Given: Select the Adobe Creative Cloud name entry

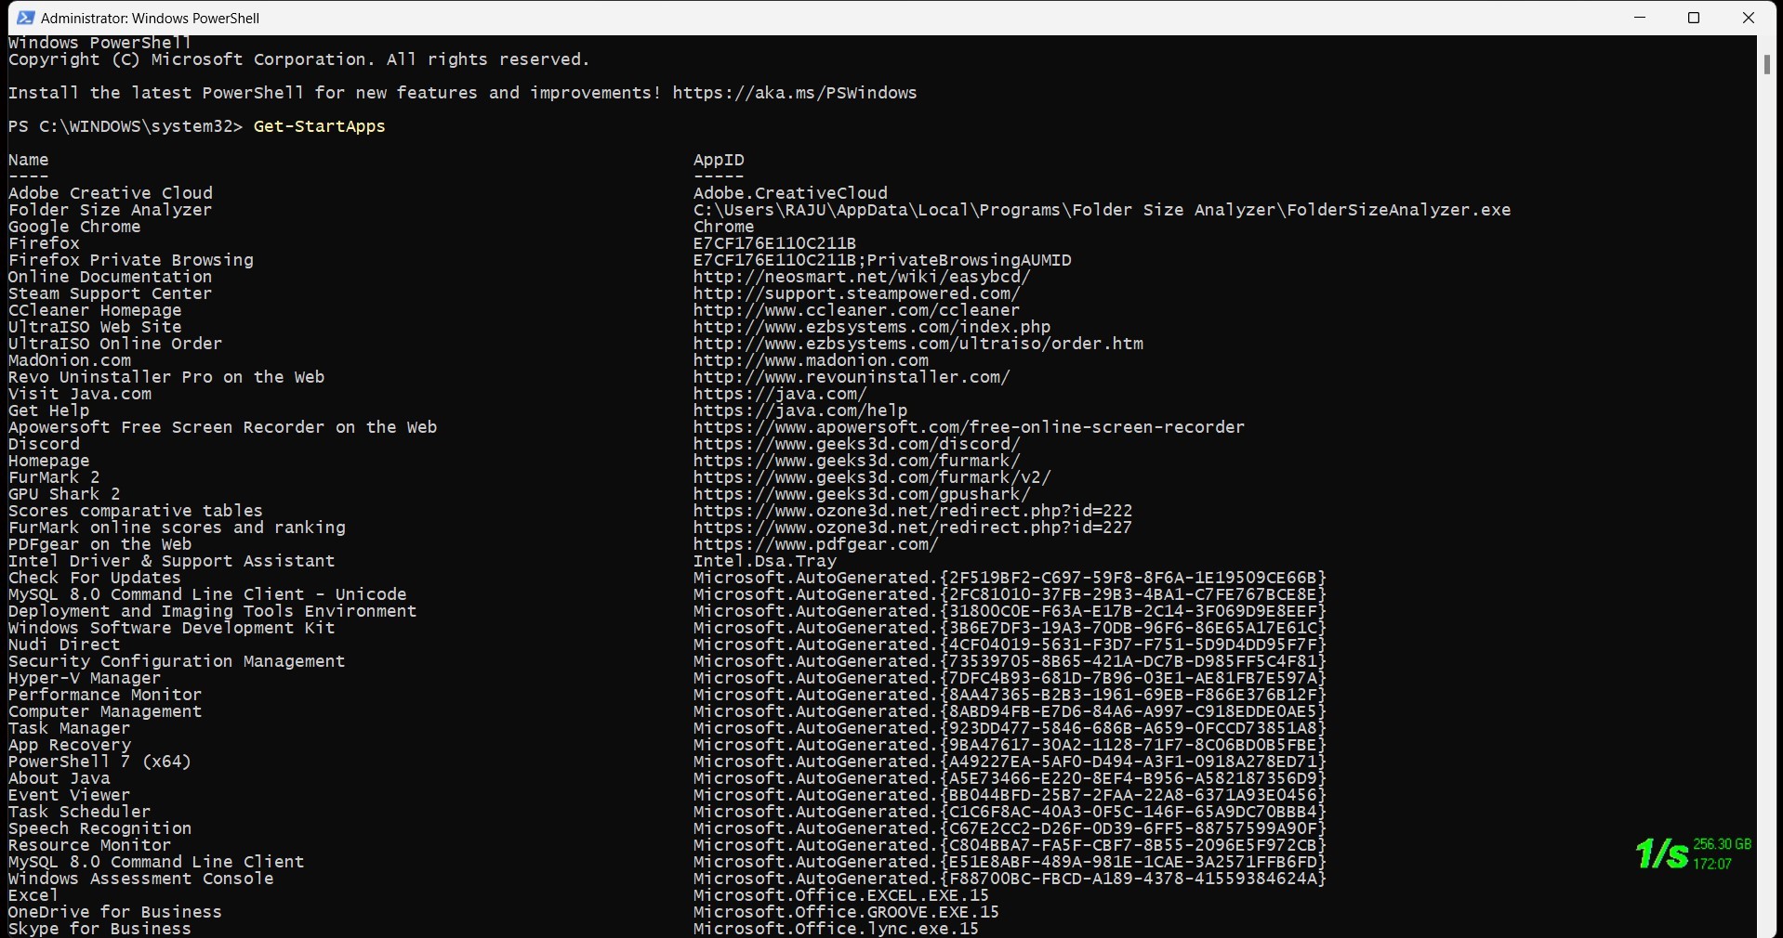Looking at the screenshot, I should [x=111, y=193].
